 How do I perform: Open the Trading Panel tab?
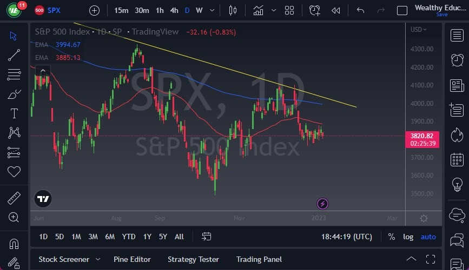coord(259,259)
